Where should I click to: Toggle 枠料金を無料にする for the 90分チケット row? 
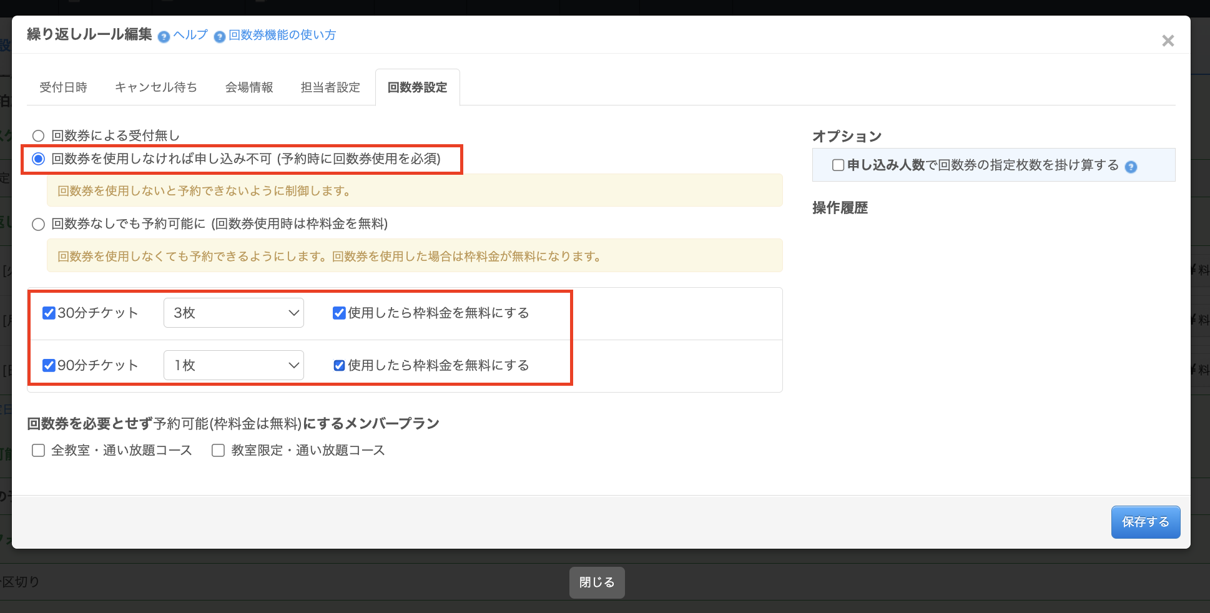tap(339, 365)
